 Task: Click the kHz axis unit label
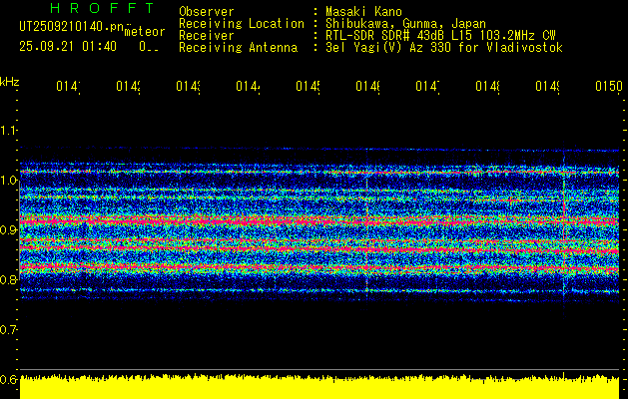point(10,81)
